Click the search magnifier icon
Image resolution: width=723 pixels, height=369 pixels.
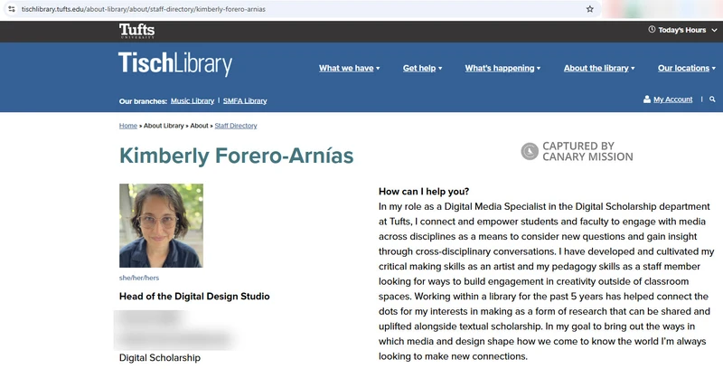pos(712,99)
